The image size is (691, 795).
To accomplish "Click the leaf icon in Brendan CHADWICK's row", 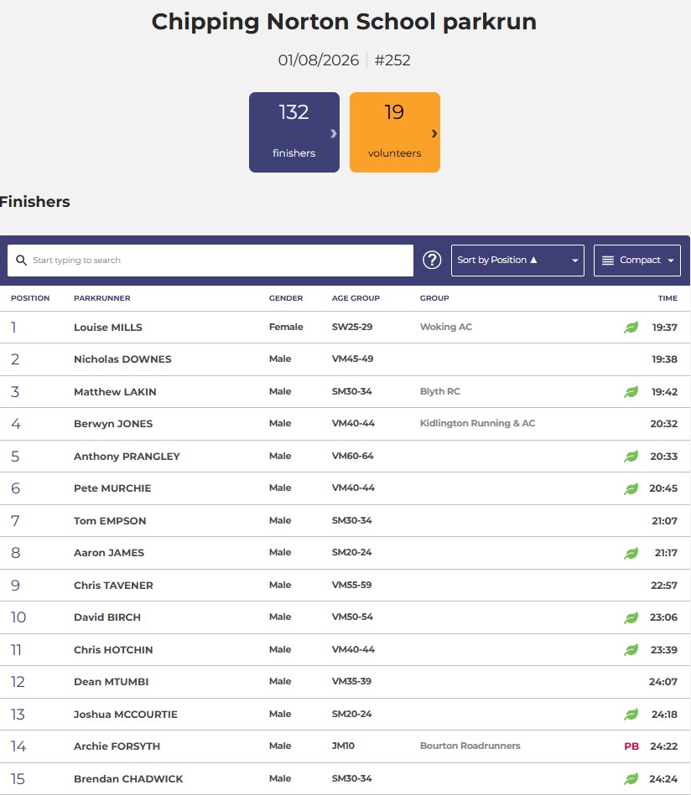I will (631, 778).
